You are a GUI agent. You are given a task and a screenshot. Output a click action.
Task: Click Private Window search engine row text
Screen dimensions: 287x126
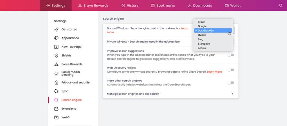(143, 42)
